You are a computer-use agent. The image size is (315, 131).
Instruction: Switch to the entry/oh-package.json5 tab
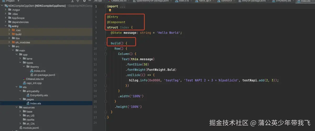coord(253,1)
